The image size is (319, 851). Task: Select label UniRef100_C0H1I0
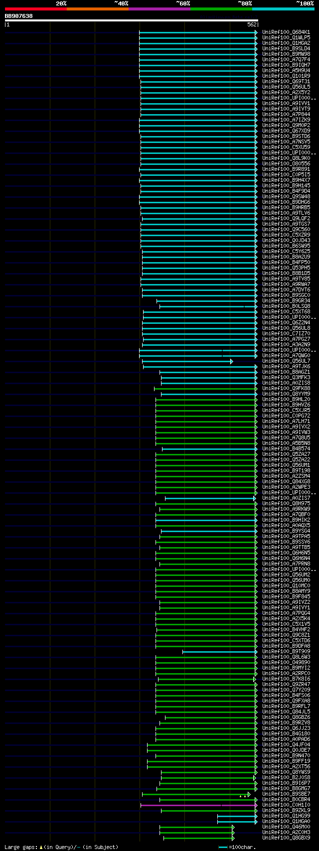[x=286, y=805]
